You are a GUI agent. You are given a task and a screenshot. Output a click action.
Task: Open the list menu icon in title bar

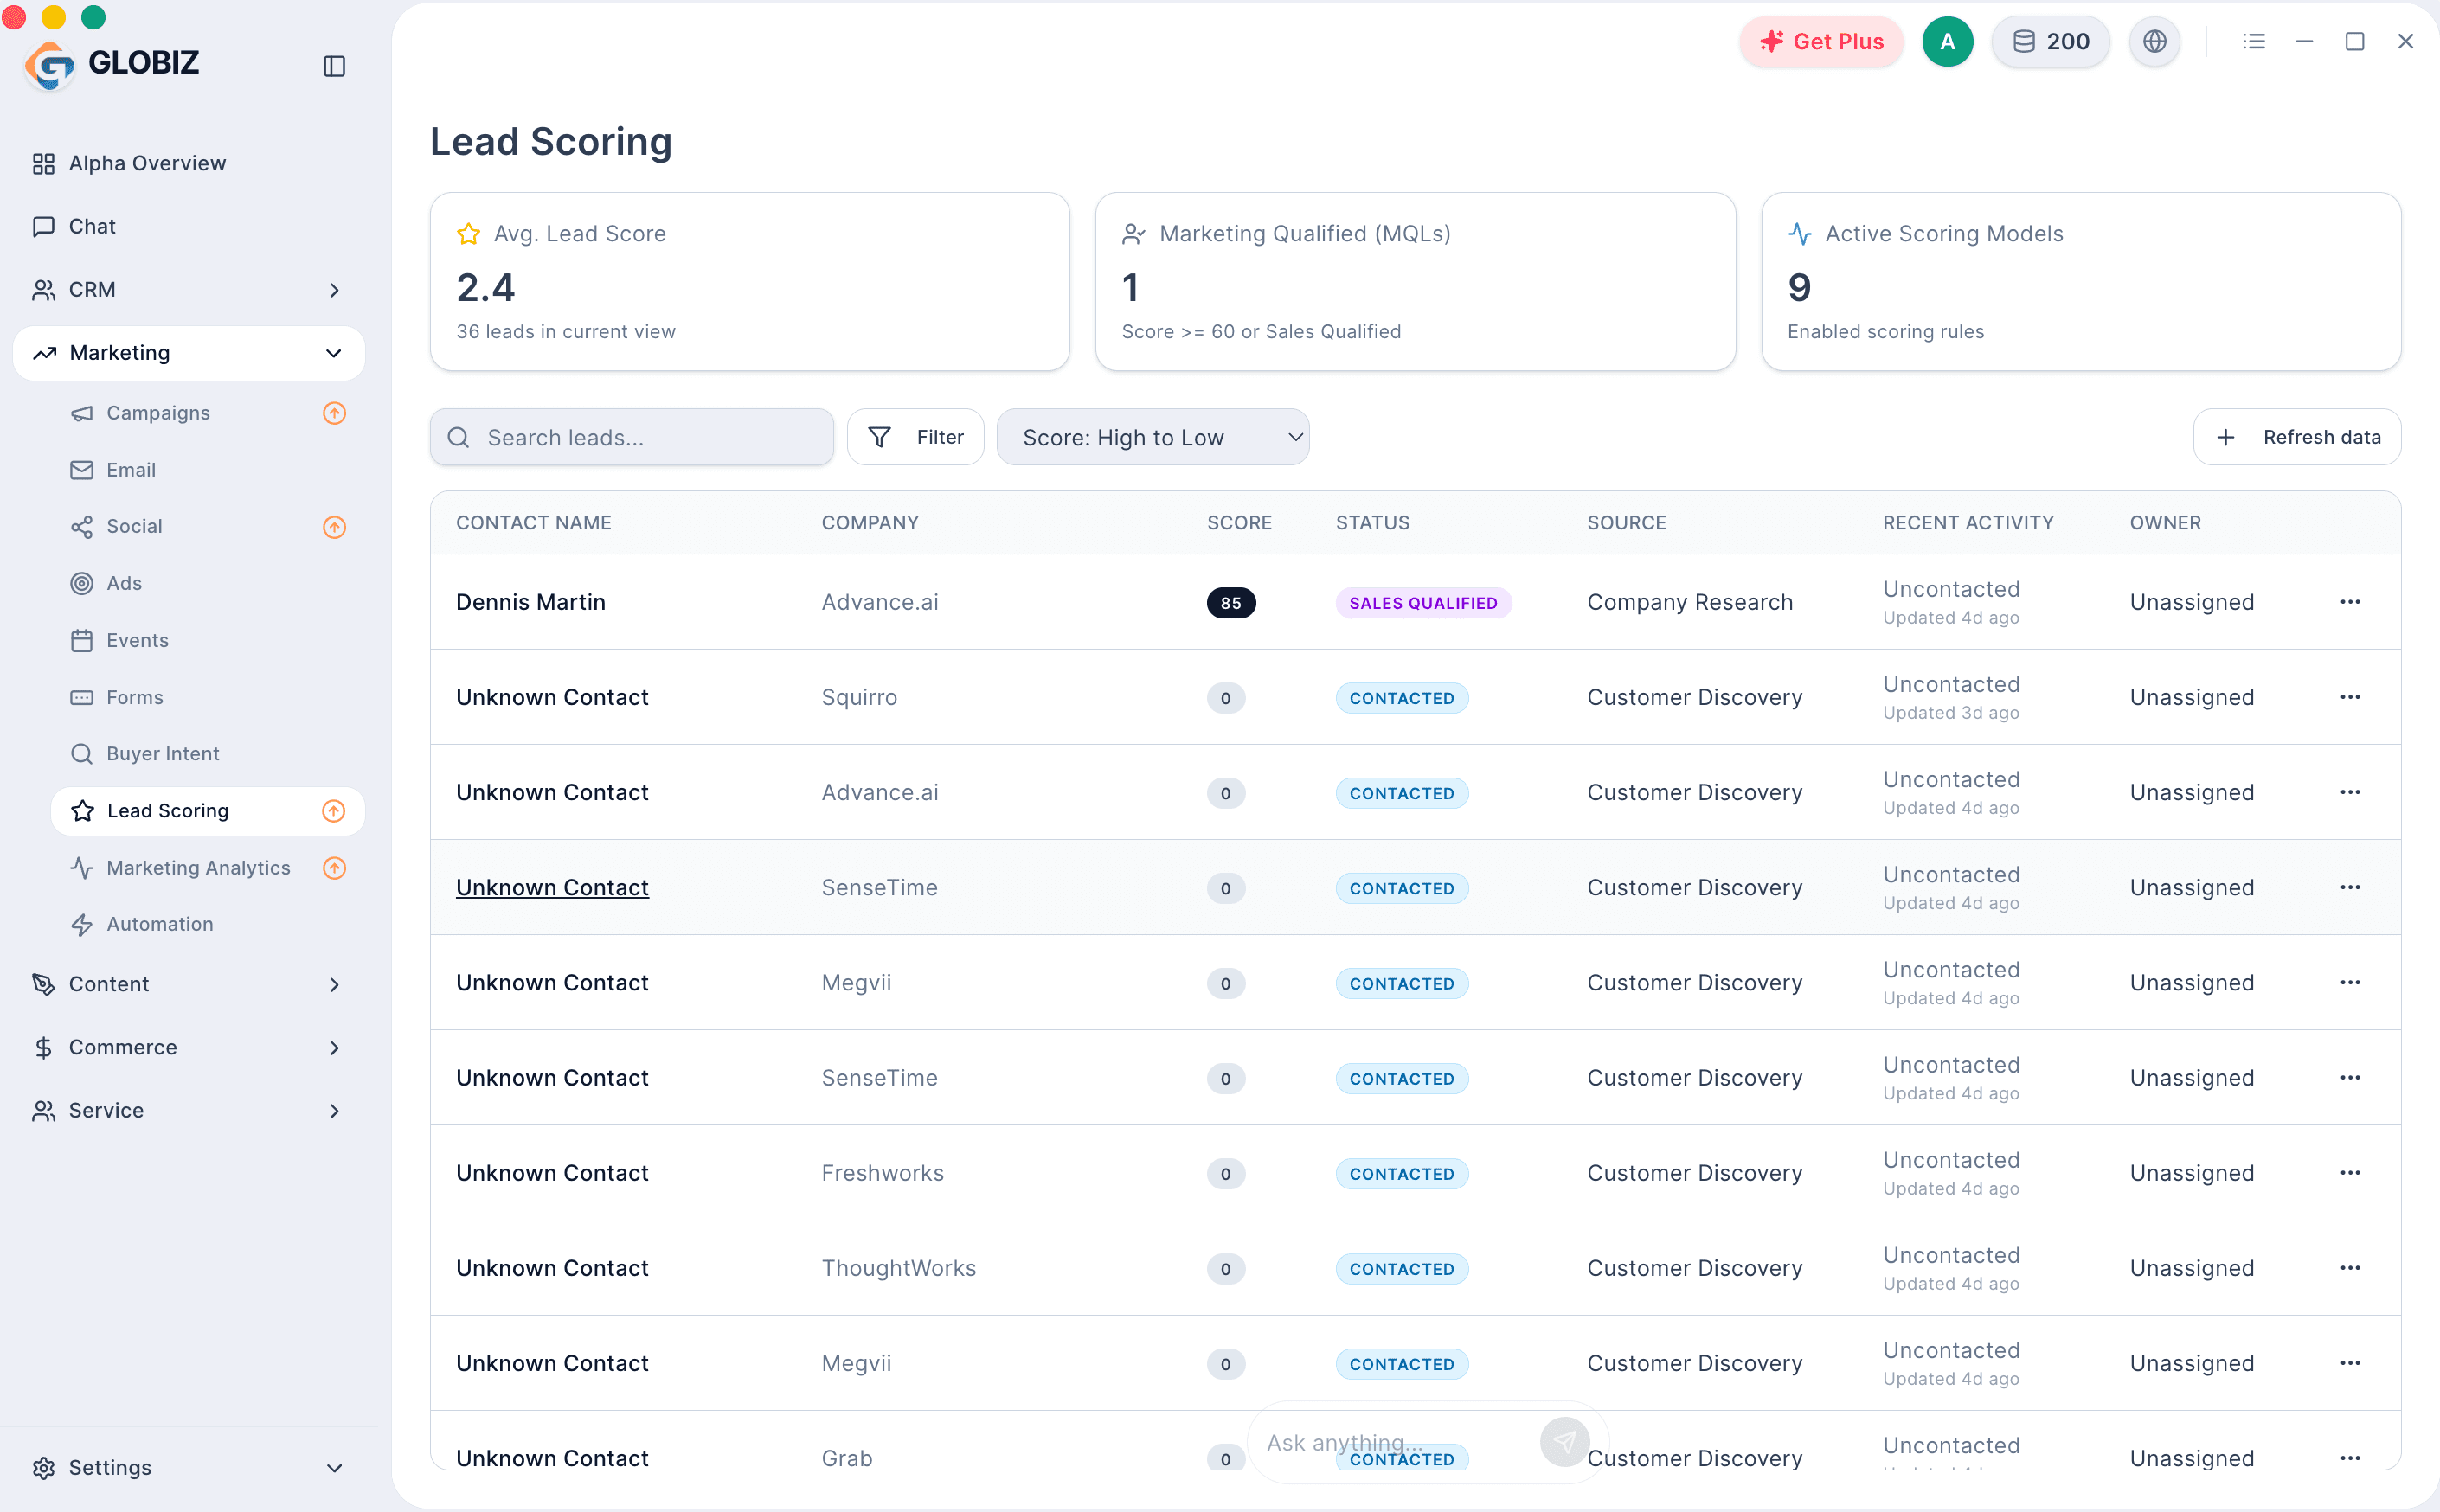[2254, 42]
